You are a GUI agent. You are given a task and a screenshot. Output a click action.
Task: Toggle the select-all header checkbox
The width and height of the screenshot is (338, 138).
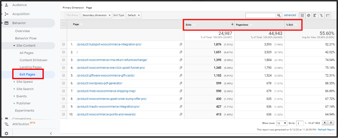(x=64, y=24)
